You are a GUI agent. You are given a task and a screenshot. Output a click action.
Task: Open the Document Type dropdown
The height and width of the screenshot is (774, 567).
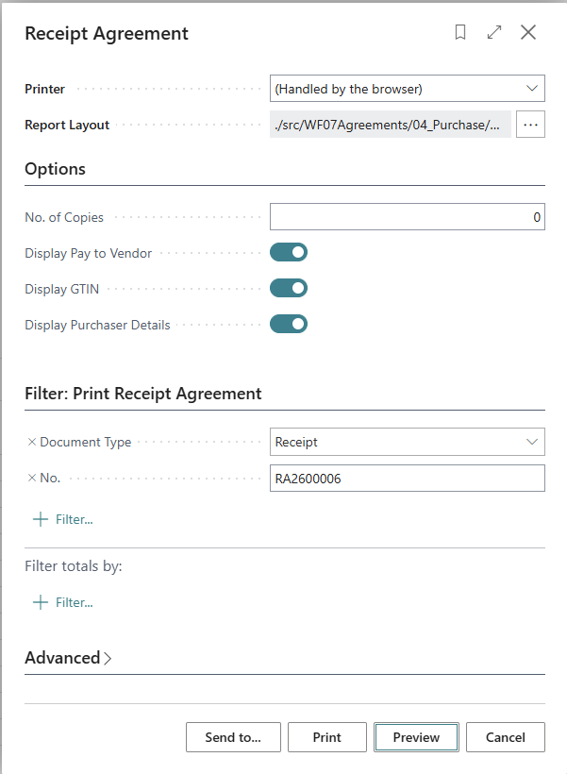pyautogui.click(x=407, y=442)
